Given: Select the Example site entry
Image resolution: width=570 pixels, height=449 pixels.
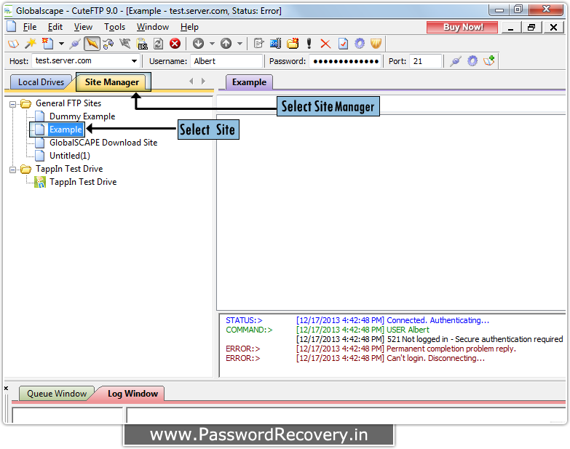Looking at the screenshot, I should pos(66,130).
